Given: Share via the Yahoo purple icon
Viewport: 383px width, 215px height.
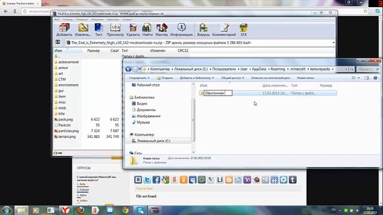Looking at the screenshot, I should 247,180.
